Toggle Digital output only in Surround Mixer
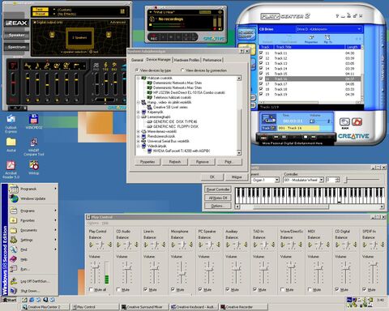This screenshot has height=311, width=389. 34,23
